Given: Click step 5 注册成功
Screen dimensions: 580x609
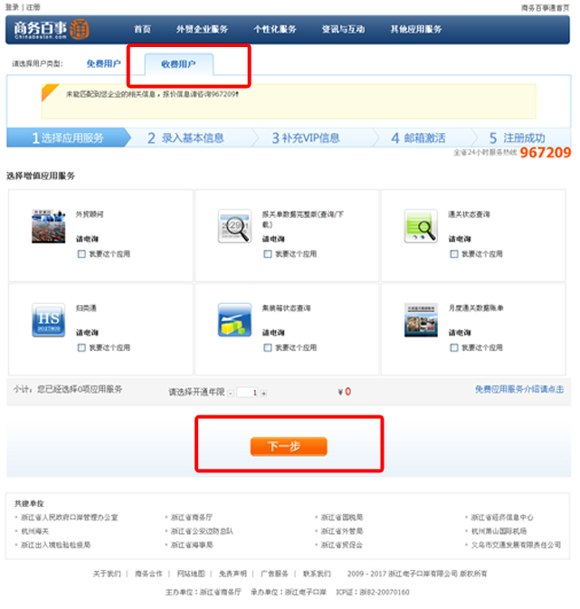Looking at the screenshot, I should (x=517, y=138).
